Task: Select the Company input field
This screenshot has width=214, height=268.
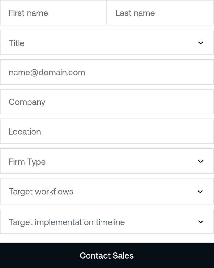Action: [107, 102]
